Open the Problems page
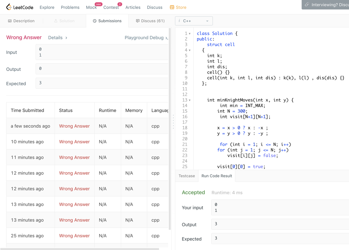The height and width of the screenshot is (250, 349). tap(70, 7)
